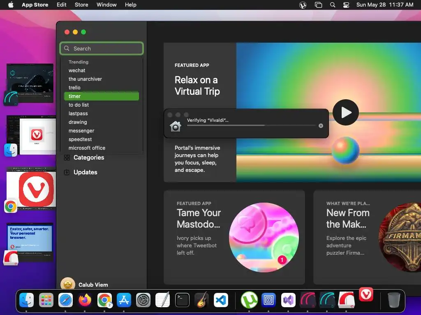Click the App Store Dock icon

(124, 300)
